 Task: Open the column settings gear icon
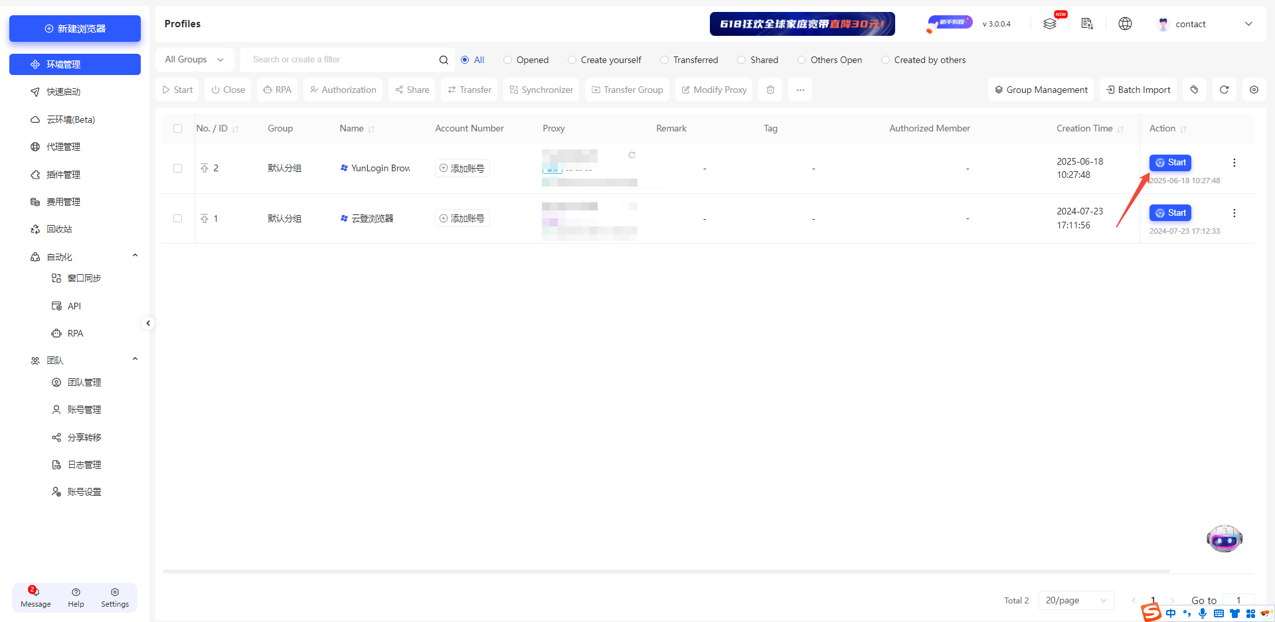(1254, 90)
